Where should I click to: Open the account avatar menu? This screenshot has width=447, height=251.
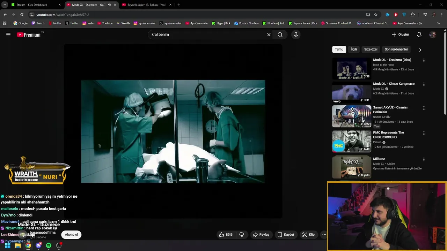coord(433,35)
